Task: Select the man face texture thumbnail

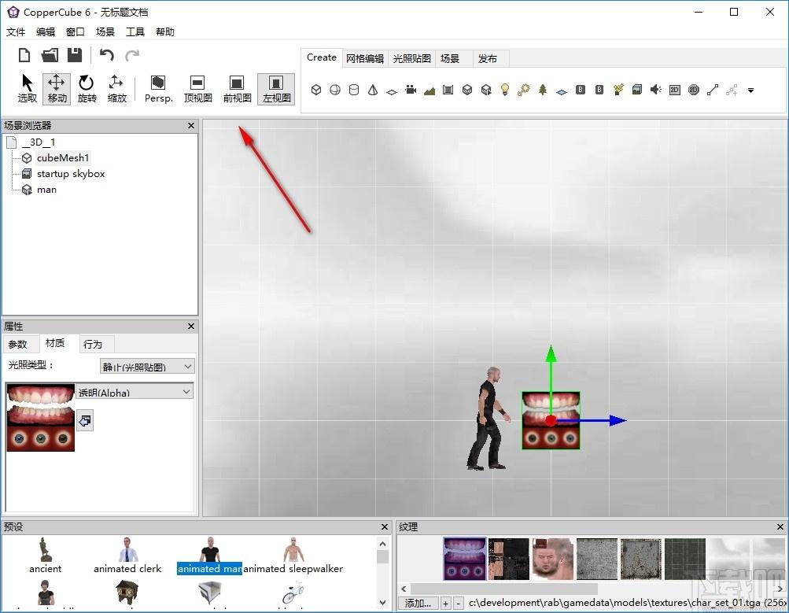Action: [x=552, y=559]
